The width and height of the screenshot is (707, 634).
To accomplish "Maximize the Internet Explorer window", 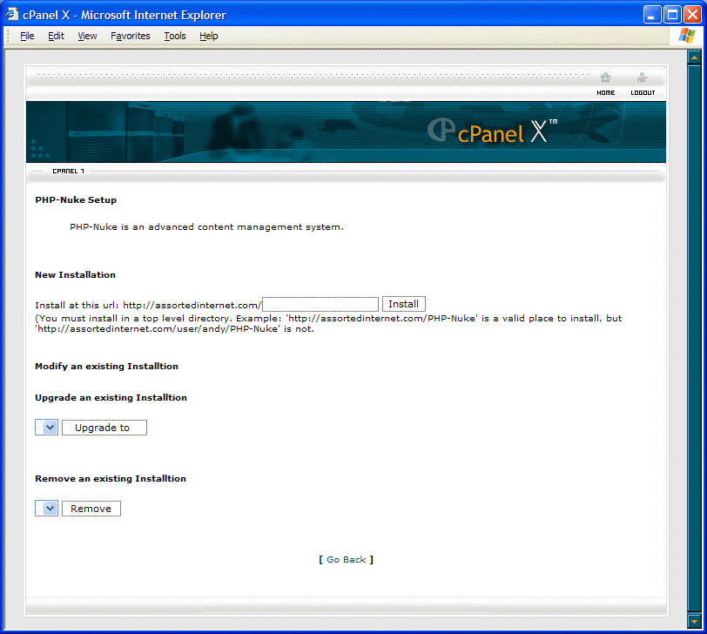I will click(x=672, y=15).
